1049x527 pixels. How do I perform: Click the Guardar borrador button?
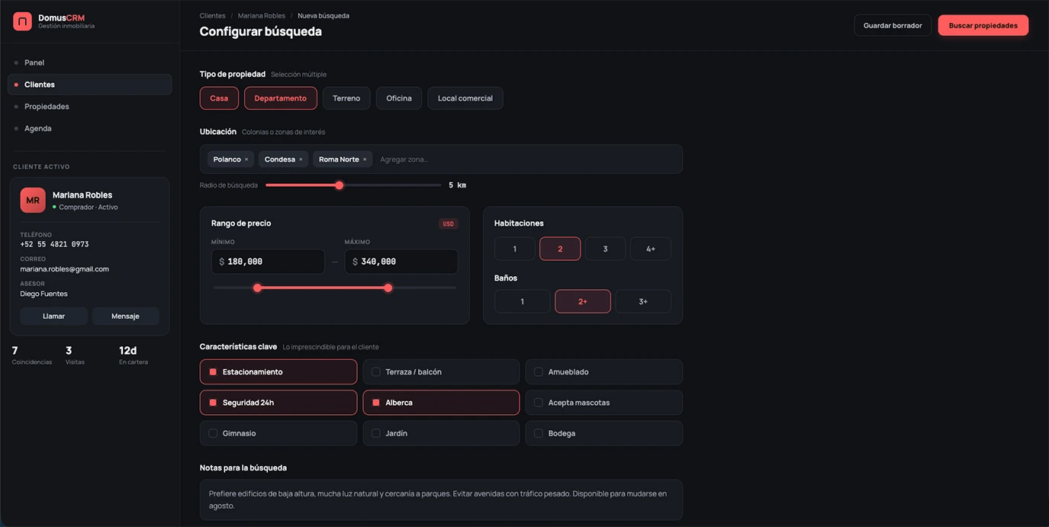(x=893, y=25)
